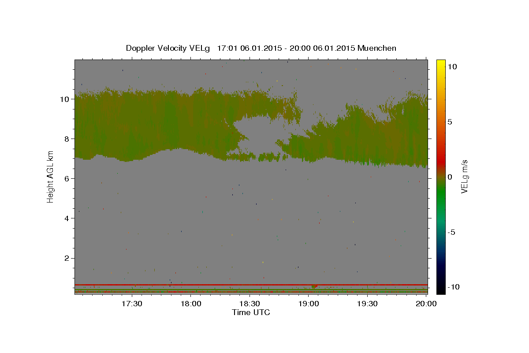Click the 18:30 time tick label

pyautogui.click(x=250, y=304)
